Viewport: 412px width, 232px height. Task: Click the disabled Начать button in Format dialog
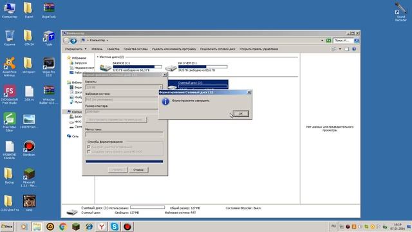[117, 170]
